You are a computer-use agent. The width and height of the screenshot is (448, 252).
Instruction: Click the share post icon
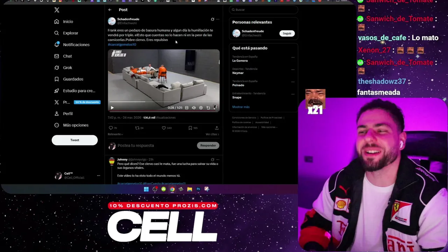pos(217,128)
